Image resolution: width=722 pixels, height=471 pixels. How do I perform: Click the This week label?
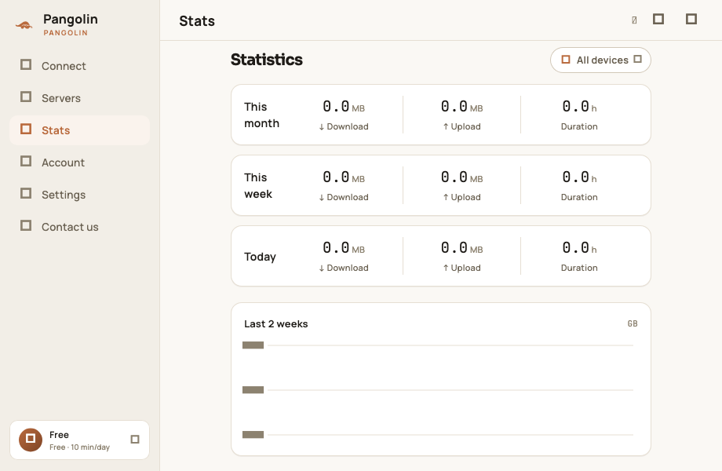[258, 185]
